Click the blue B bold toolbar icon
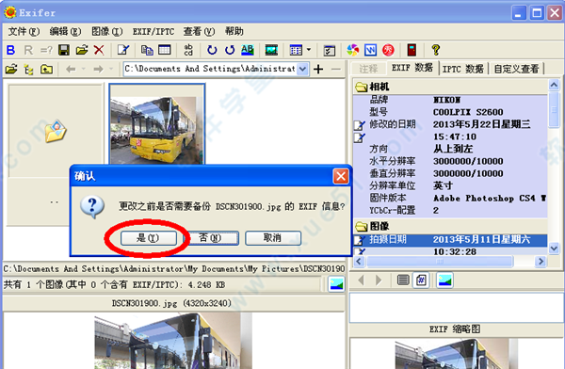The image size is (565, 369). pos(10,50)
